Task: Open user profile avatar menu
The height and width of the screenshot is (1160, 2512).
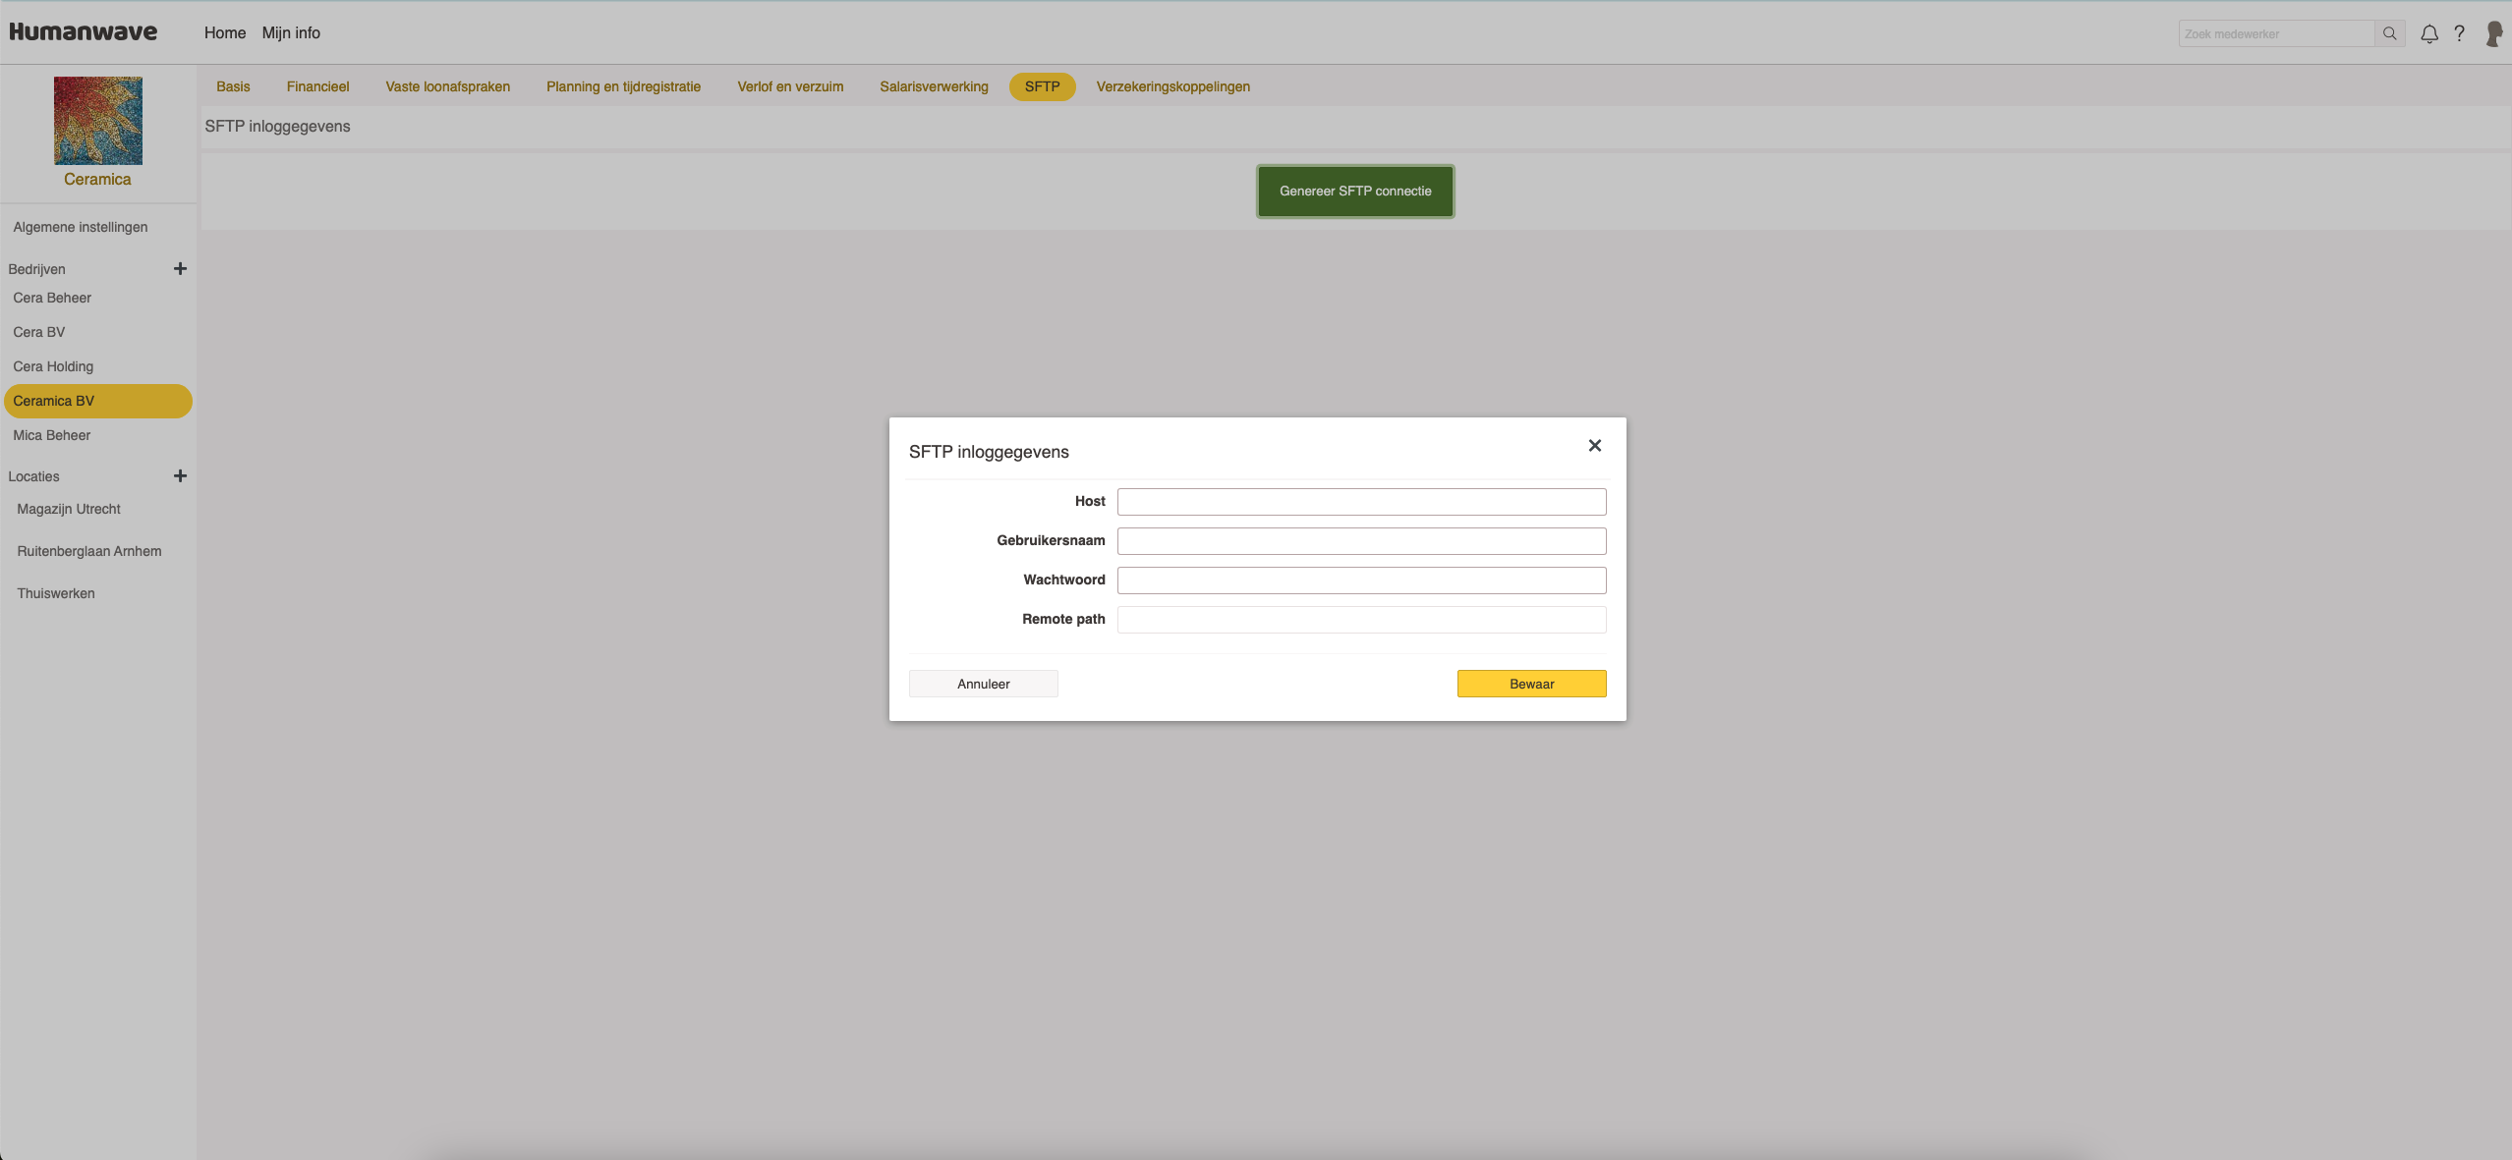Action: pos(2493,33)
